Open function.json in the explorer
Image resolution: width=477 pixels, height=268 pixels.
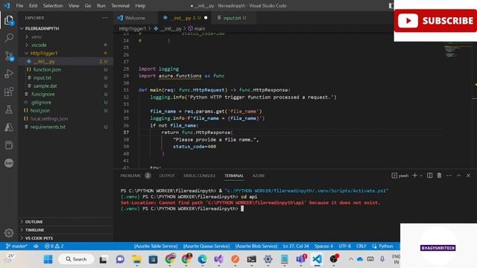(x=47, y=69)
